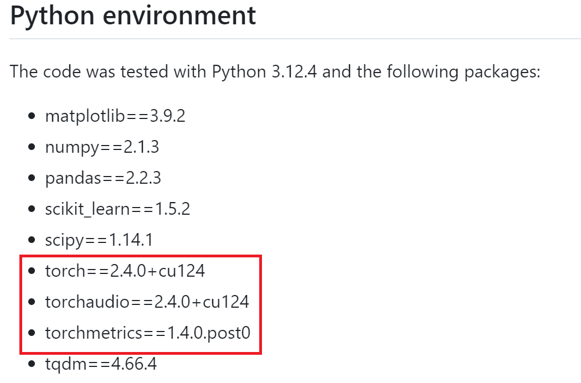Click the "post0" suffix on the torchmetrics line

point(229,333)
